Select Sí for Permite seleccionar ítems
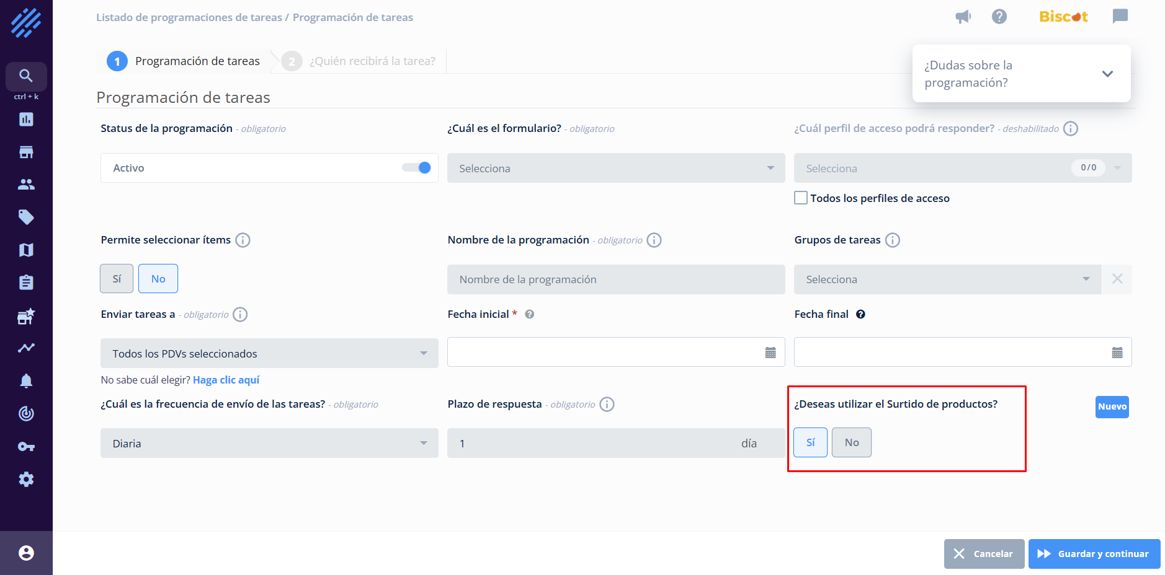 (x=117, y=279)
